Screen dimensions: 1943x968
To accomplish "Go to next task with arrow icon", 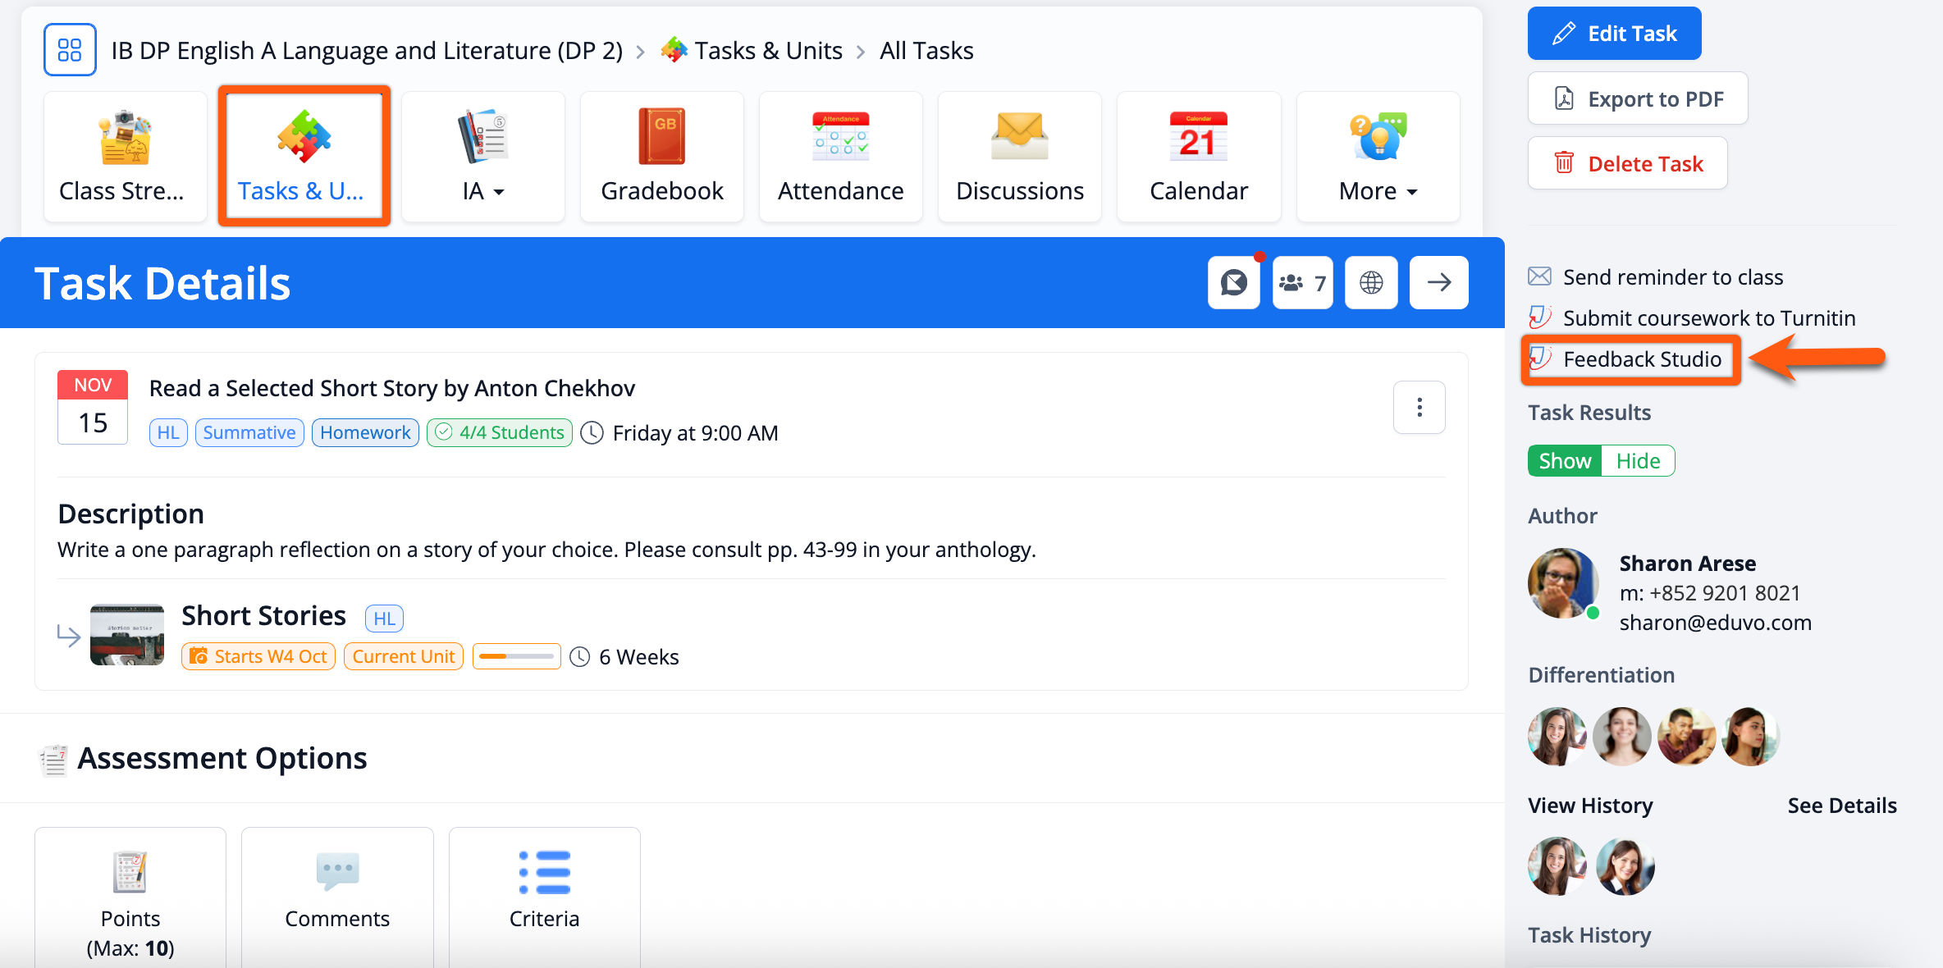I will 1438,283.
